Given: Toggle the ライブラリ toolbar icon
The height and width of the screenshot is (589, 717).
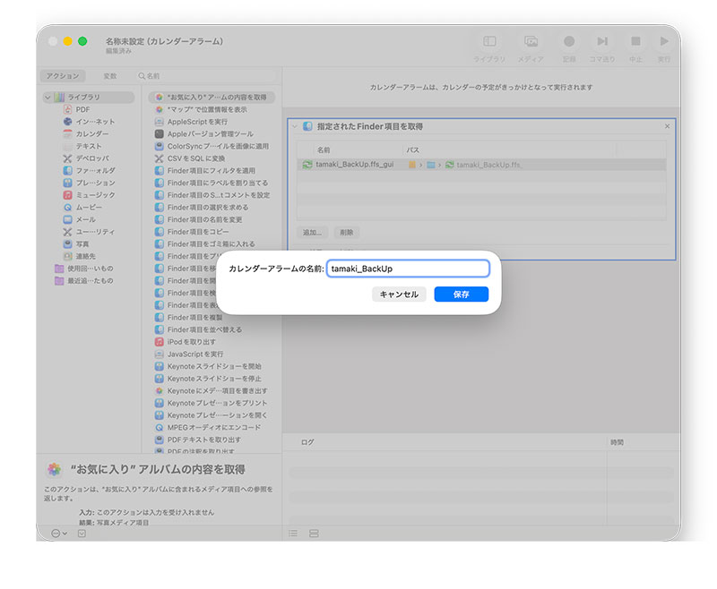Looking at the screenshot, I should [x=489, y=42].
